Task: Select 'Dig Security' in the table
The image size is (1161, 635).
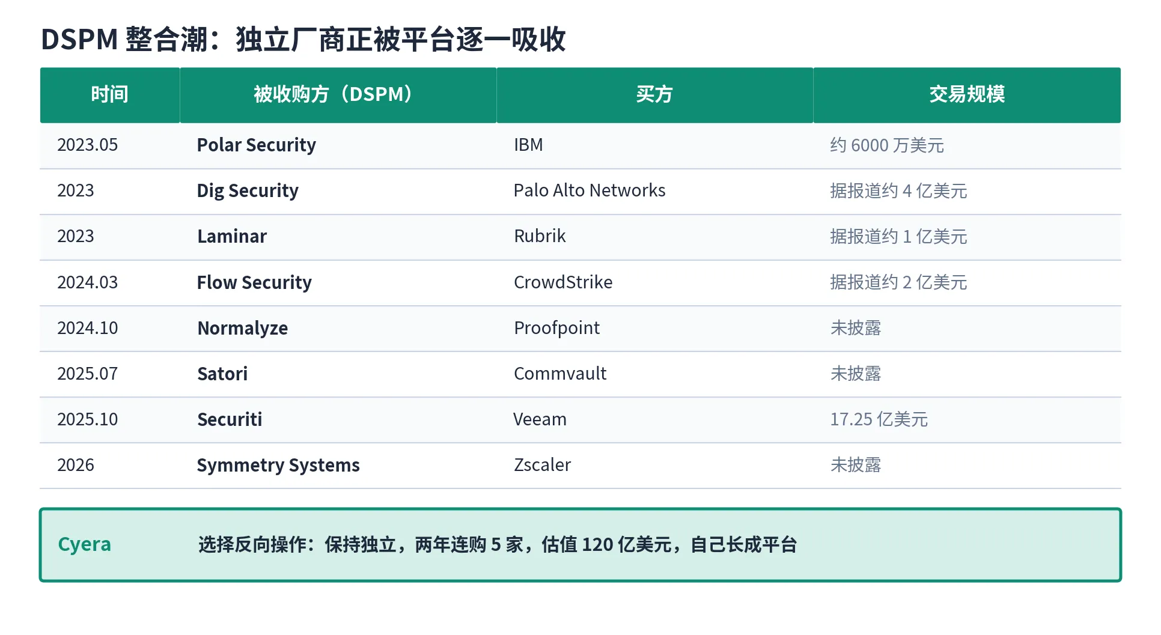Action: pyautogui.click(x=248, y=190)
